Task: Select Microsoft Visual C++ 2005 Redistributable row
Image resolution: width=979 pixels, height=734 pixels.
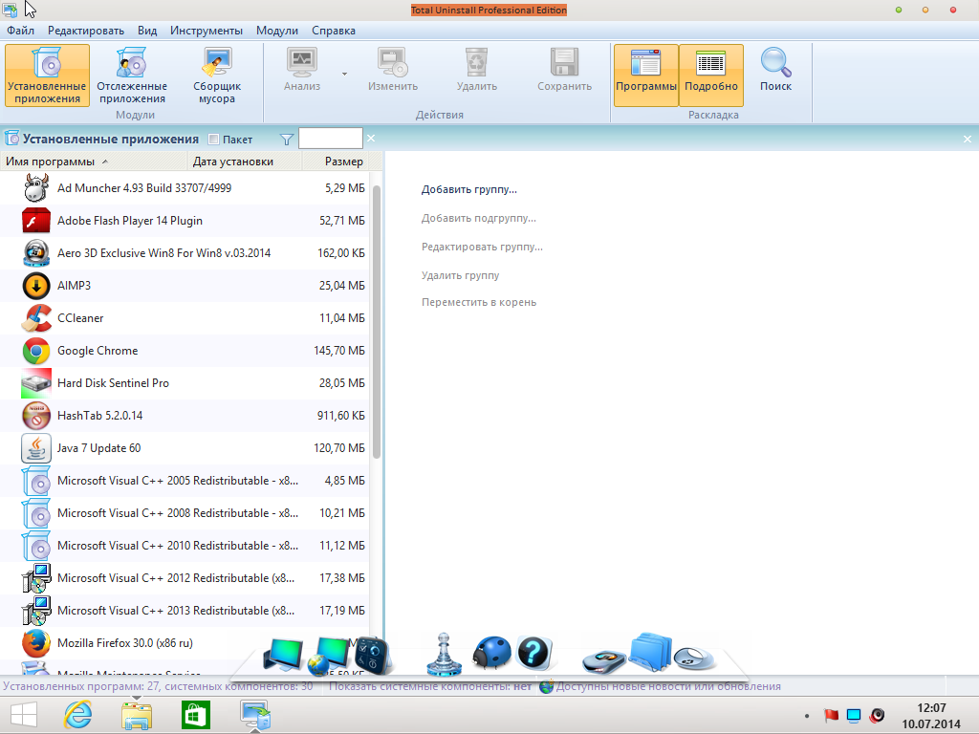Action: (185, 481)
